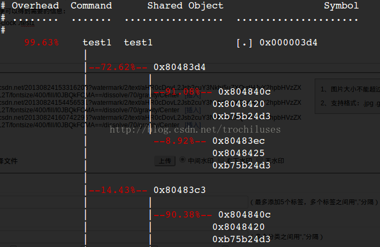
Task: Select the 99.63% overhead entry
Action: tap(41, 43)
